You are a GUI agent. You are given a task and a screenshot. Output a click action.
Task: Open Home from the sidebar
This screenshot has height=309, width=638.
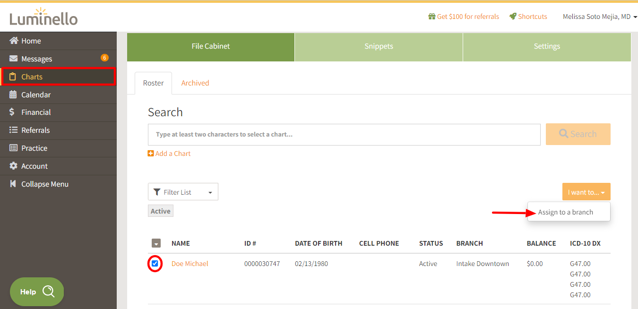pyautogui.click(x=58, y=41)
